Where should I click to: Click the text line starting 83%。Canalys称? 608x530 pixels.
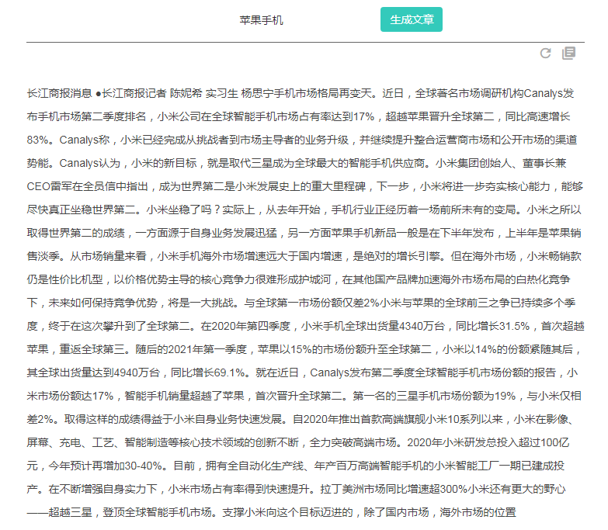(x=302, y=140)
